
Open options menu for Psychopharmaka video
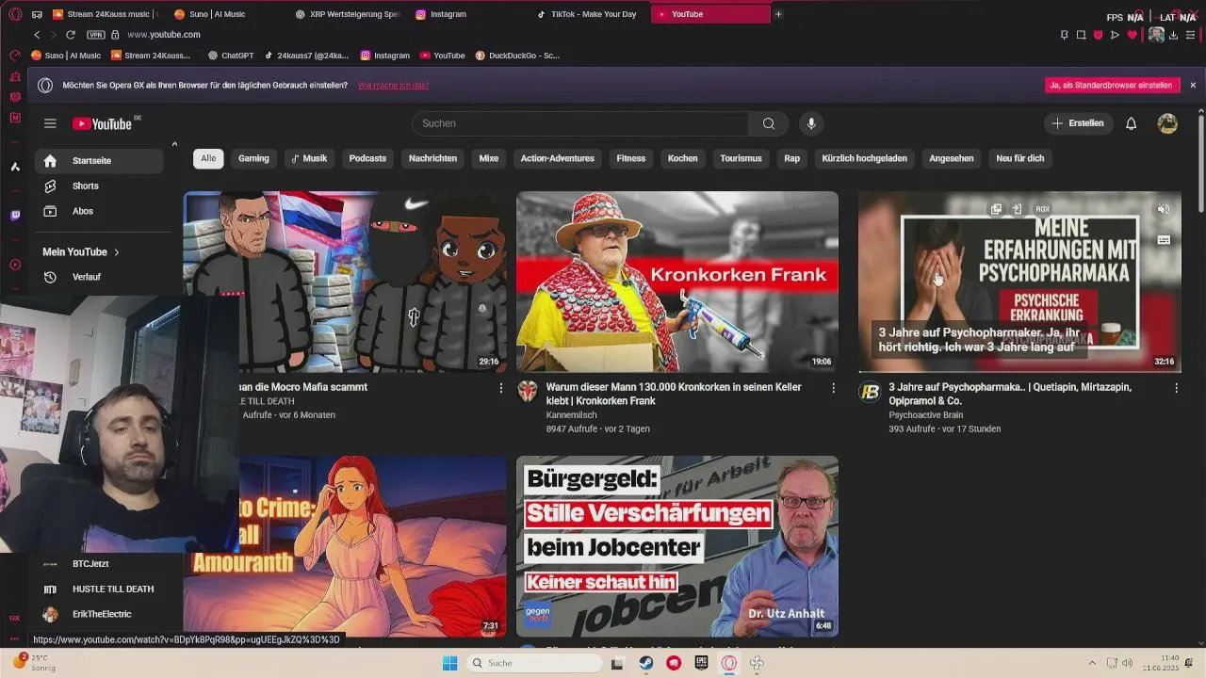[1176, 388]
